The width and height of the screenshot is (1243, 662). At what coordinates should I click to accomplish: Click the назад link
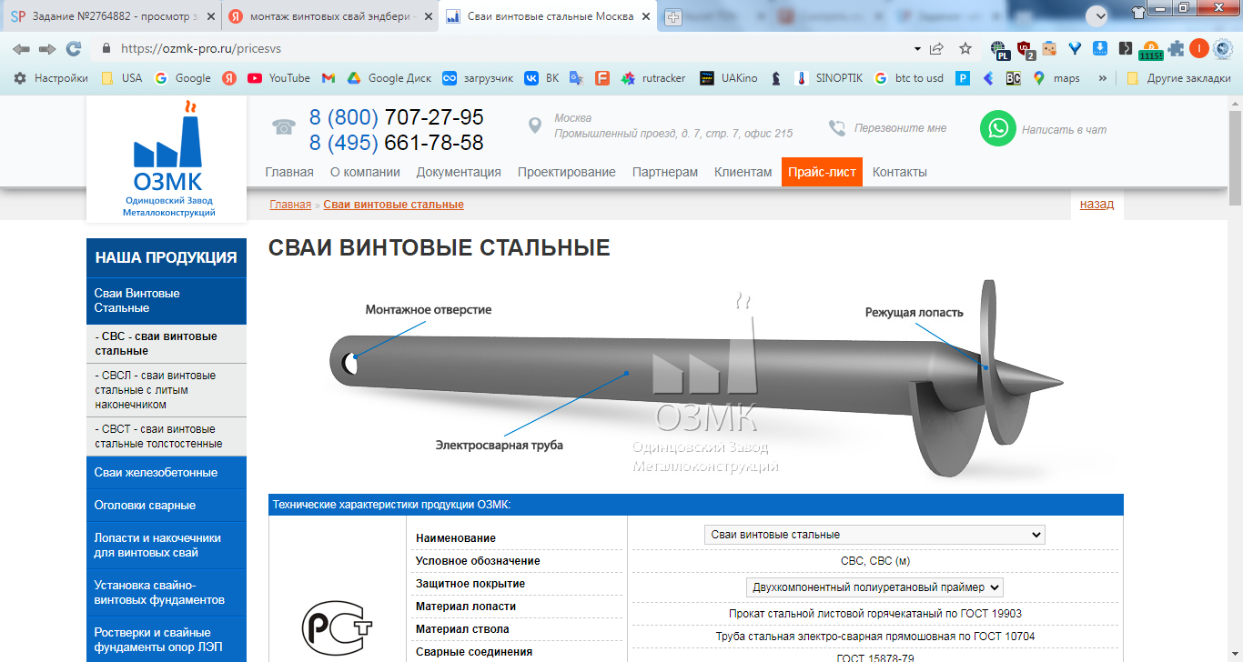click(1096, 204)
